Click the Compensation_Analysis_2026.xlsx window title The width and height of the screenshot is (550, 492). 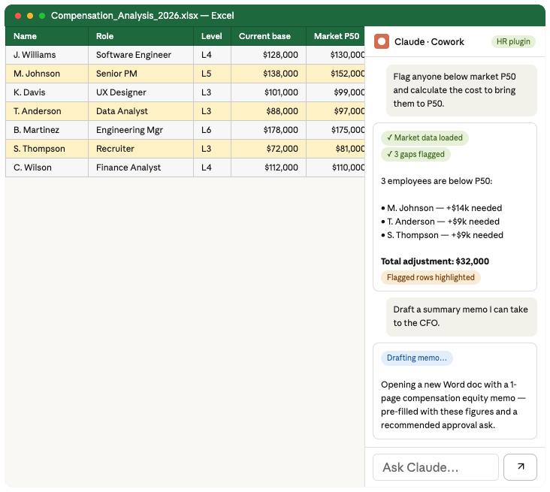tap(143, 16)
